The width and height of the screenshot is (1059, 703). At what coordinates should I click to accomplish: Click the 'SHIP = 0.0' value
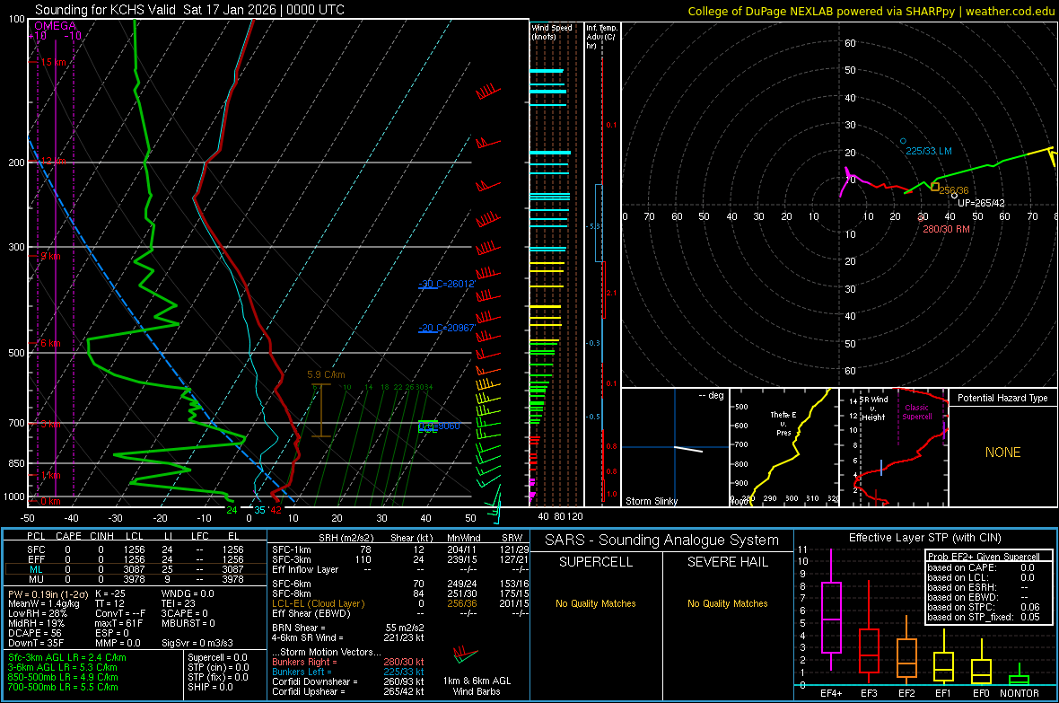(210, 687)
